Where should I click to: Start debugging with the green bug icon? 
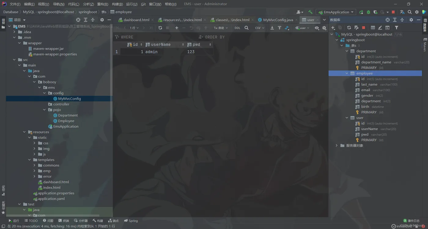tap(368, 12)
